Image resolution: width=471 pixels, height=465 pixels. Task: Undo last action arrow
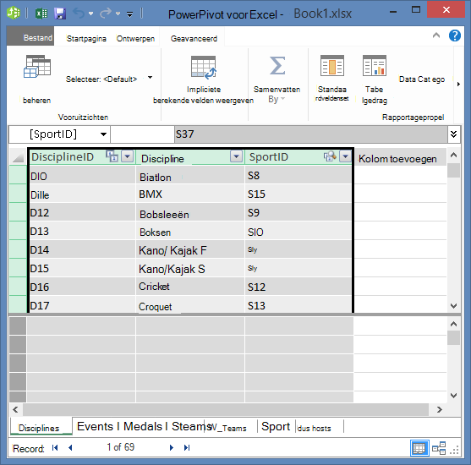point(79,14)
